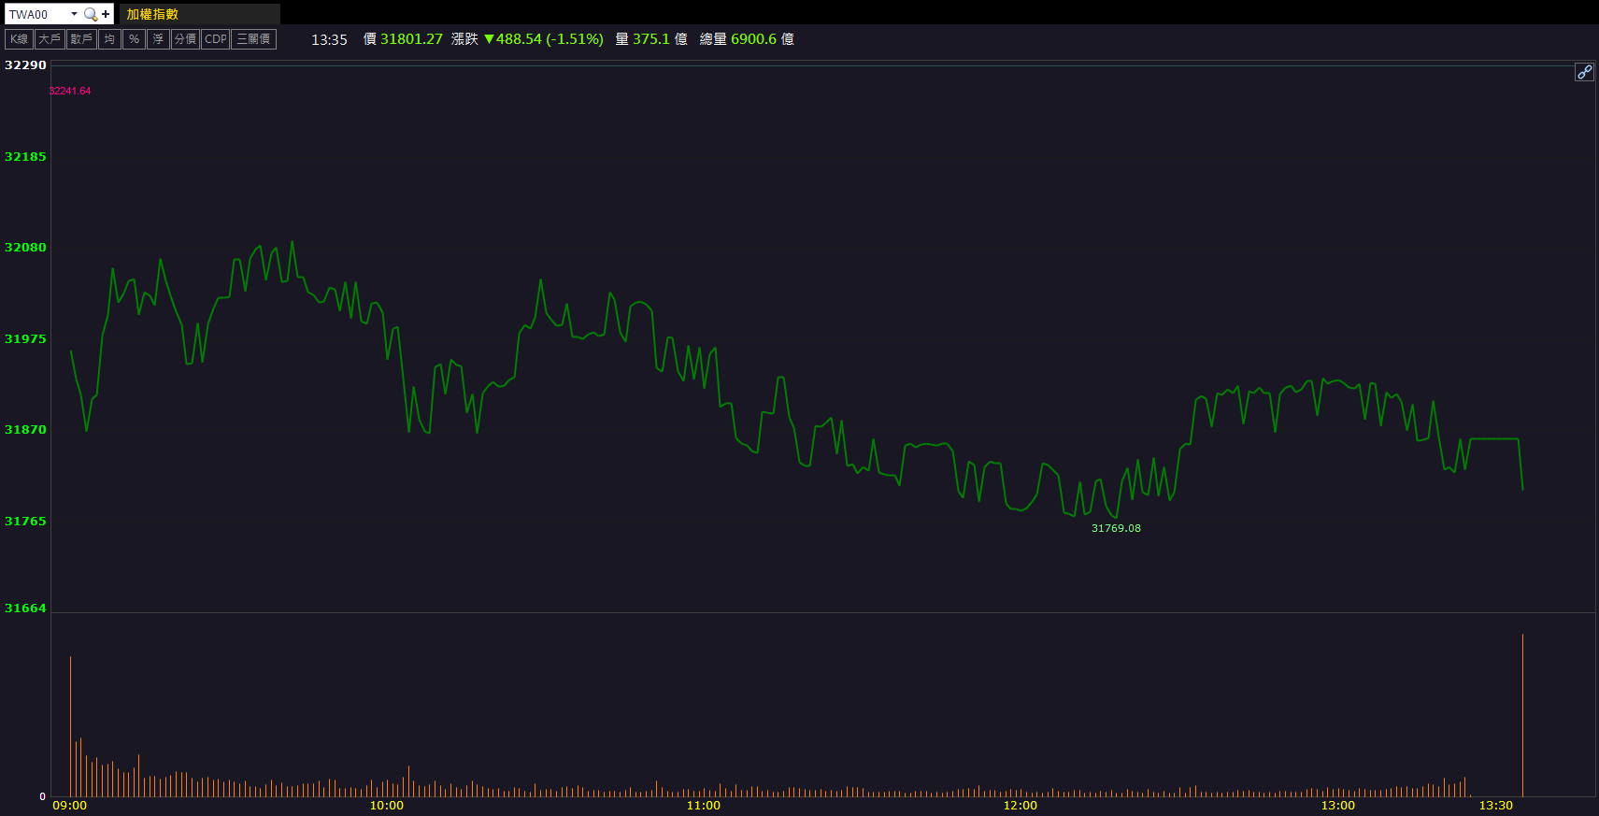This screenshot has height=816, width=1599.
Task: Click the 31769.08 low price label
Action: coord(1116,528)
